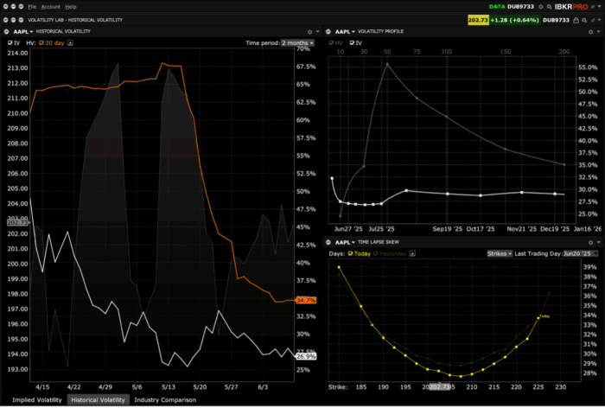The height and width of the screenshot is (408, 605).
Task: Click the link circle icon in Volatility Profile panel
Action: pos(328,32)
